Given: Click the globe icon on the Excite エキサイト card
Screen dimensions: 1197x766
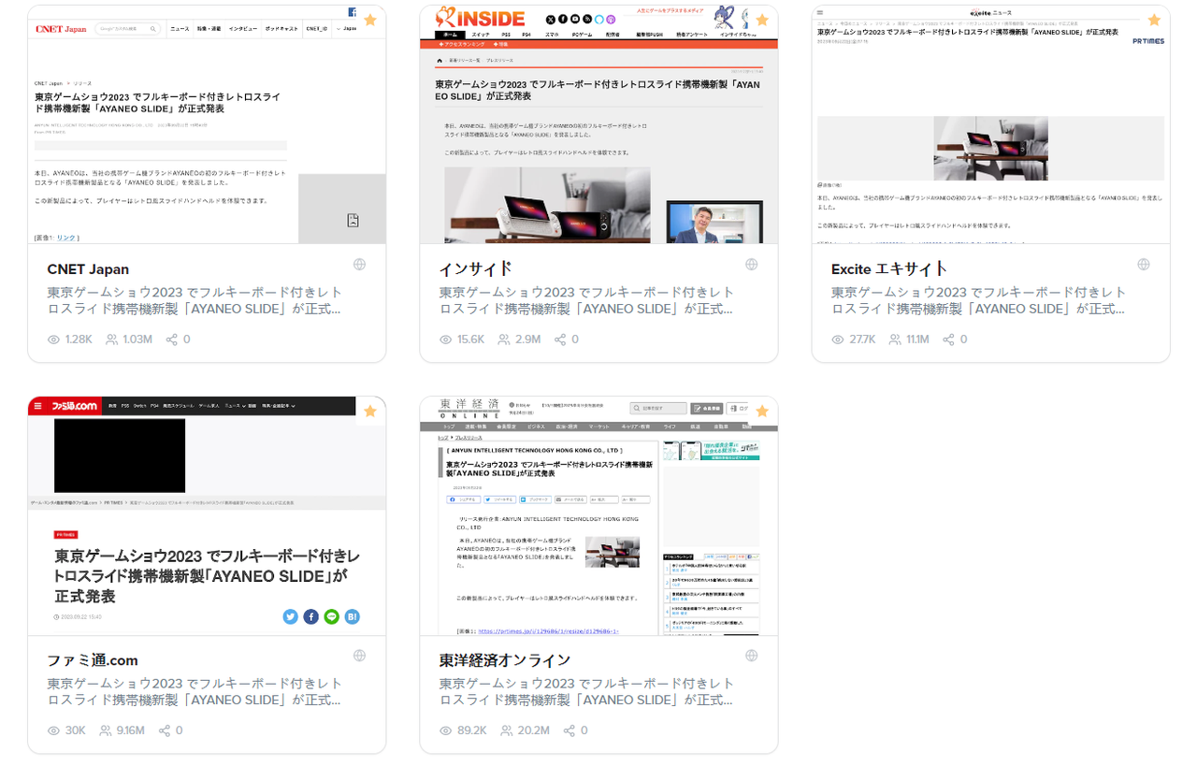Looking at the screenshot, I should [x=1143, y=265].
